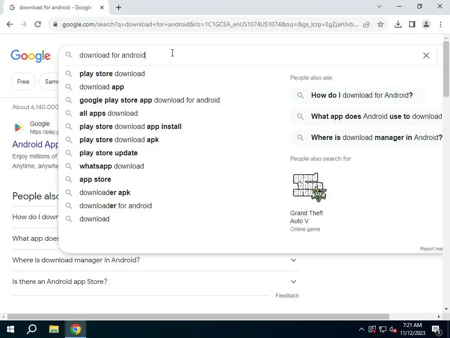This screenshot has height=338, width=450.
Task: Click the vertical scrollbar thumb
Action: [x=446, y=69]
